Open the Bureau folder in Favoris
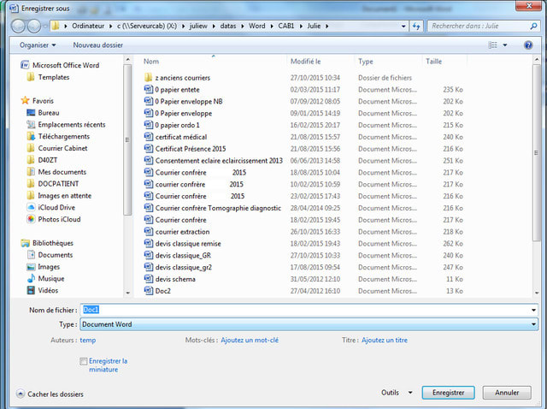The width and height of the screenshot is (547, 409). point(49,112)
